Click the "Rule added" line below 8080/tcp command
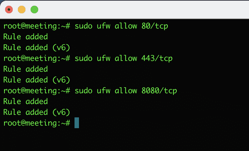 click(x=25, y=102)
